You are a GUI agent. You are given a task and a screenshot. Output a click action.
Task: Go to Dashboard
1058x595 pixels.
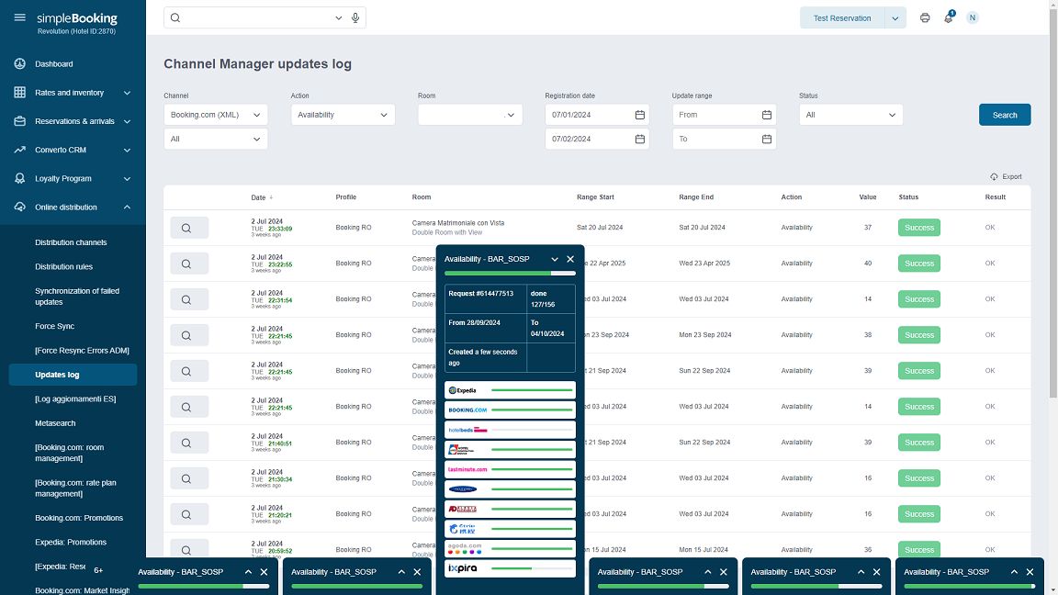(54, 64)
